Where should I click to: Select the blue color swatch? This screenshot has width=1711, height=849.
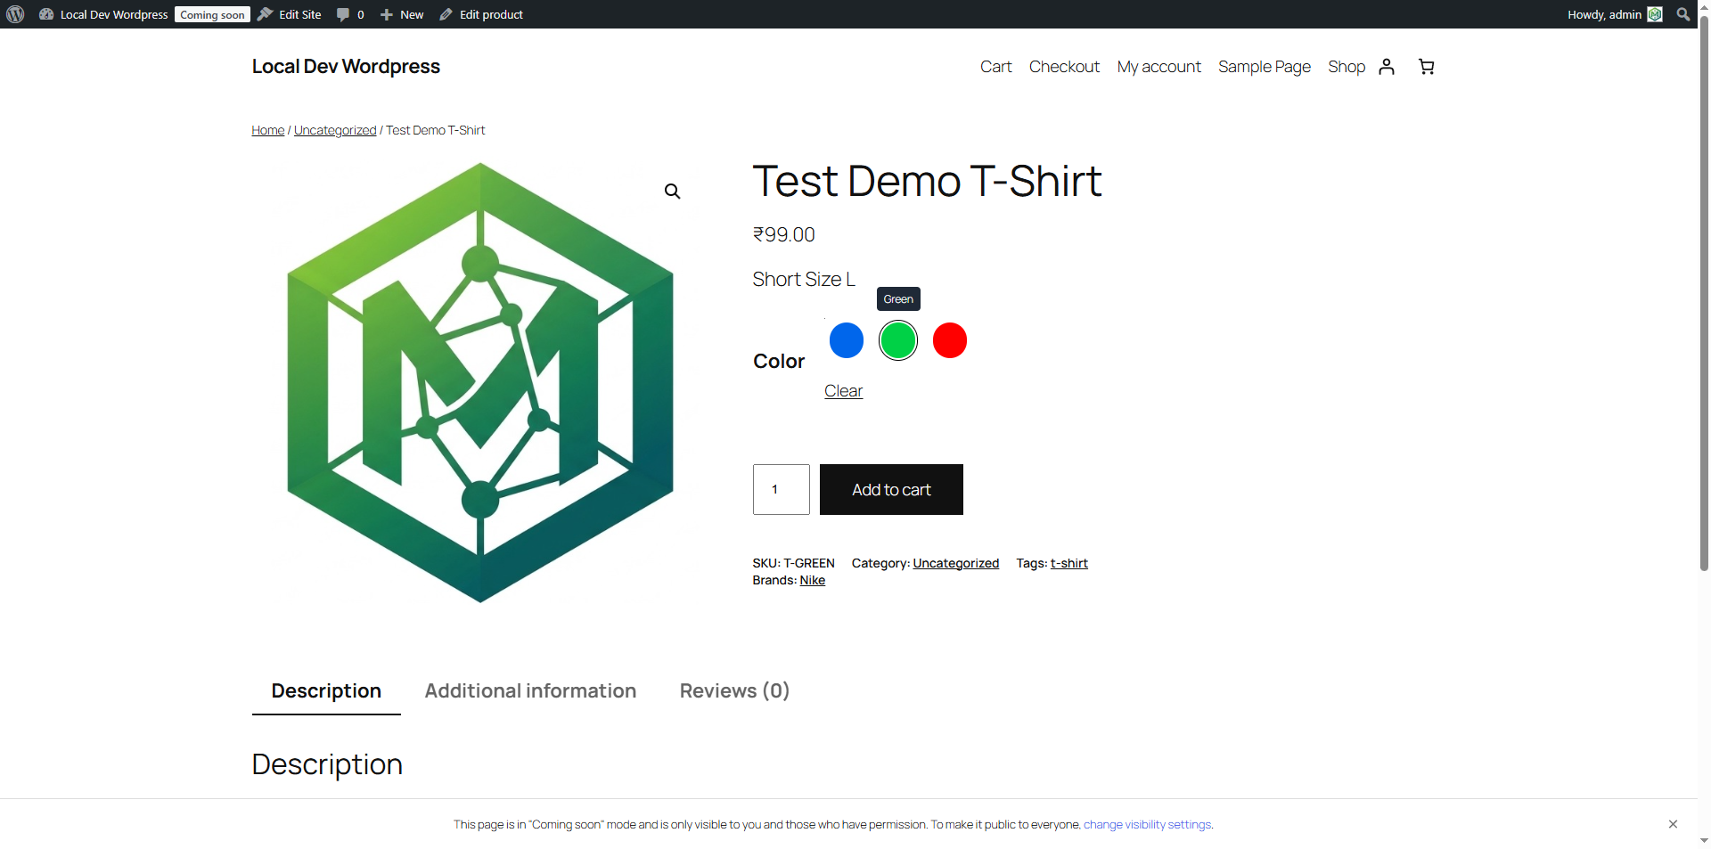click(847, 340)
